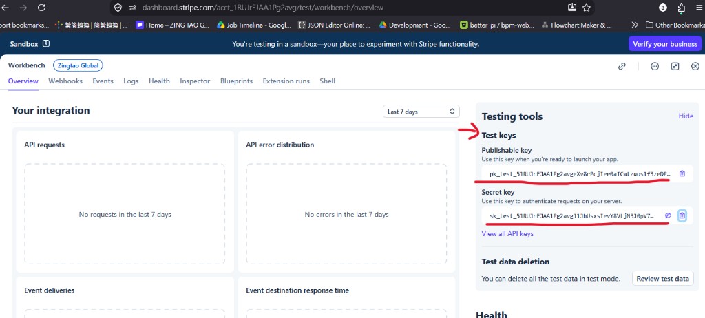Switch to the Health tab
The height and width of the screenshot is (318, 705).
[159, 81]
